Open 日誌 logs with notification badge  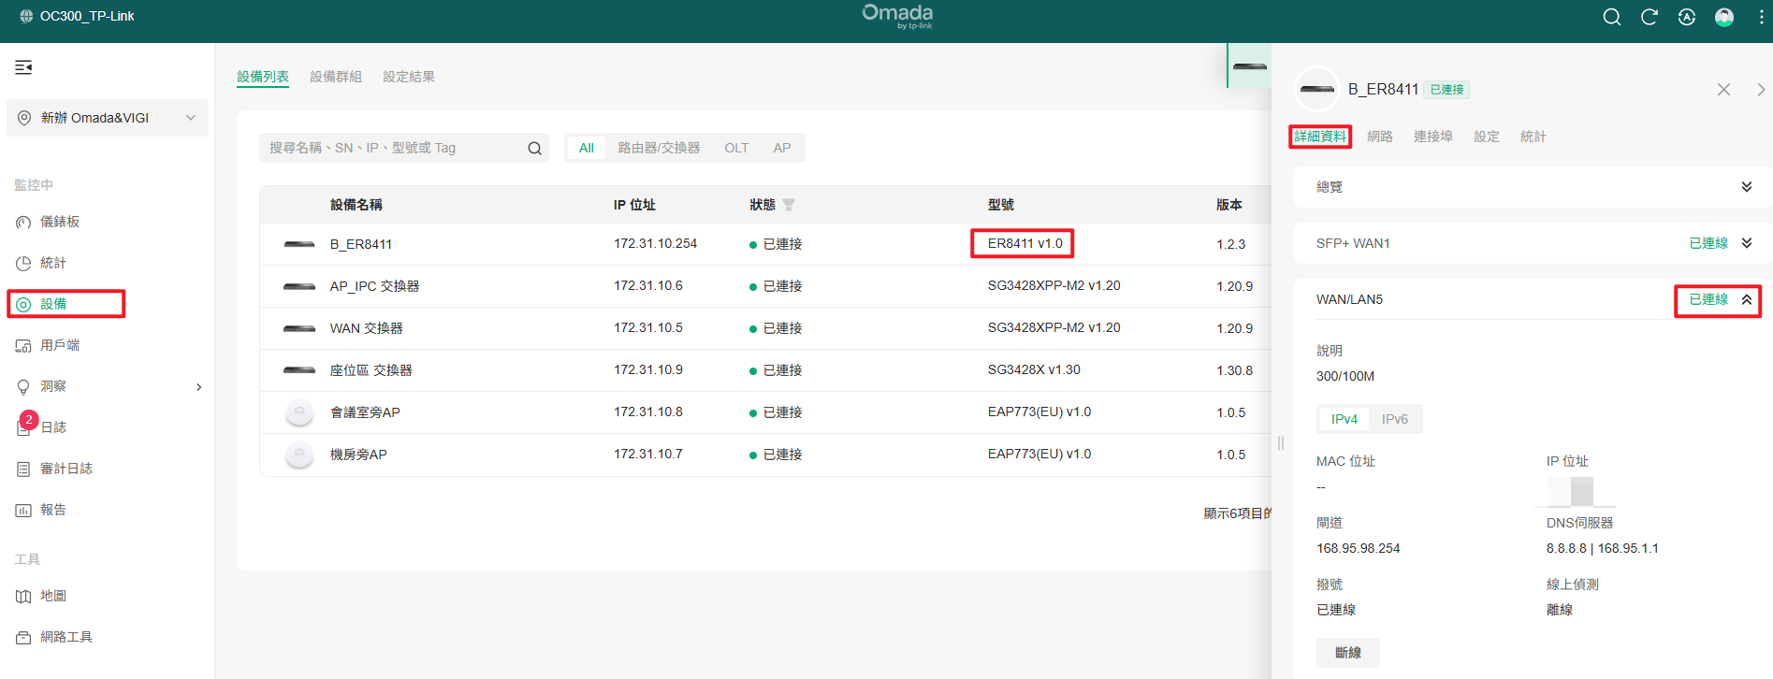pyautogui.click(x=53, y=427)
